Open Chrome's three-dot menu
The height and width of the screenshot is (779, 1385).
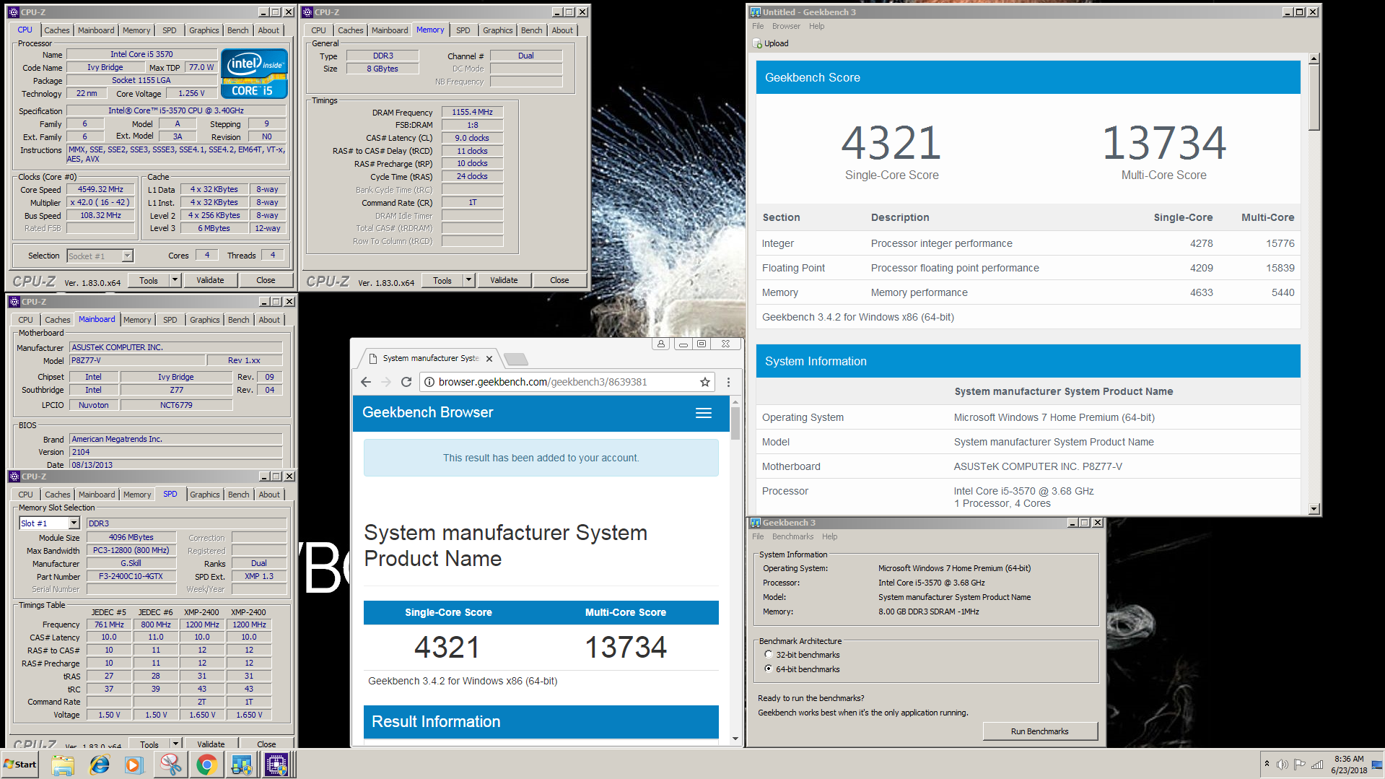point(728,382)
